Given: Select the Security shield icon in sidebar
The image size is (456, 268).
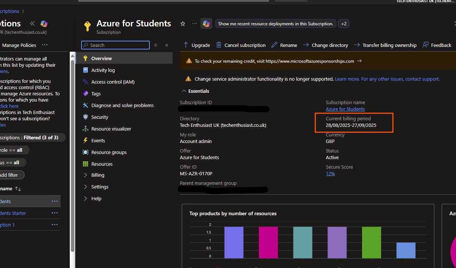Looking at the screenshot, I should pyautogui.click(x=86, y=117).
